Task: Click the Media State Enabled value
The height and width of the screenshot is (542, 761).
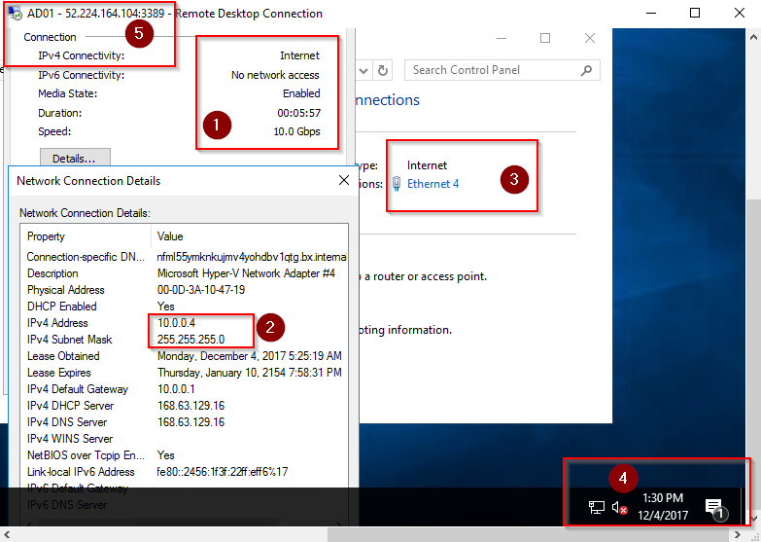Action: (x=301, y=93)
